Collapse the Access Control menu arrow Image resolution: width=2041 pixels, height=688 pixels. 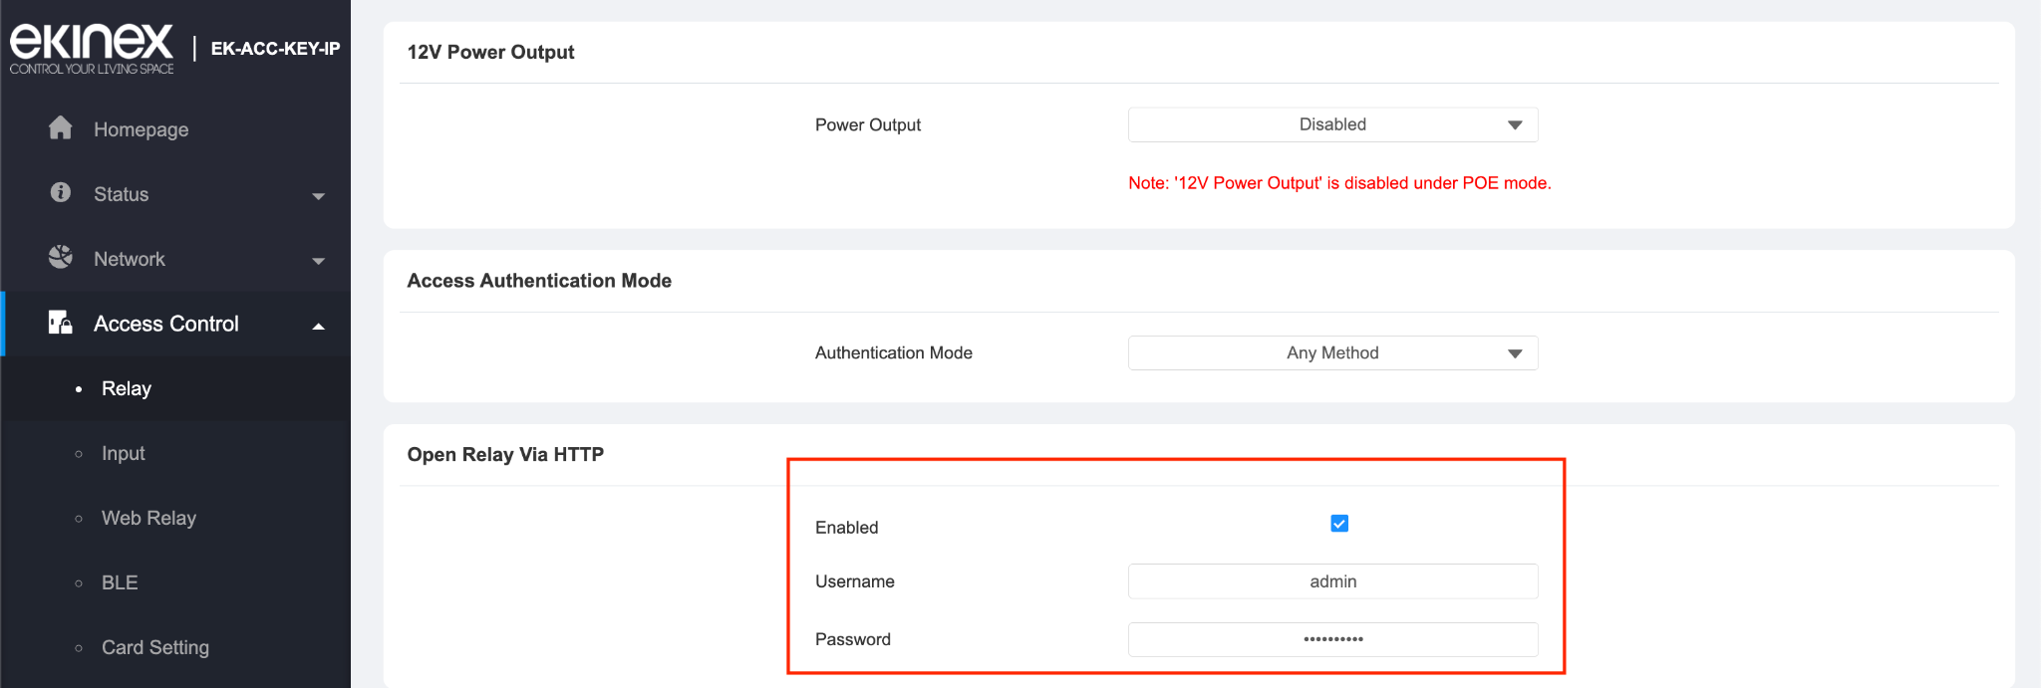319,326
